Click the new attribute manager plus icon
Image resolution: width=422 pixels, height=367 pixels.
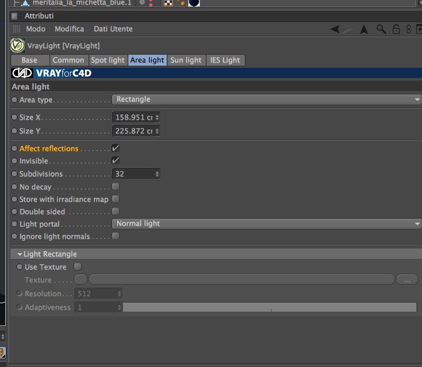pos(419,29)
